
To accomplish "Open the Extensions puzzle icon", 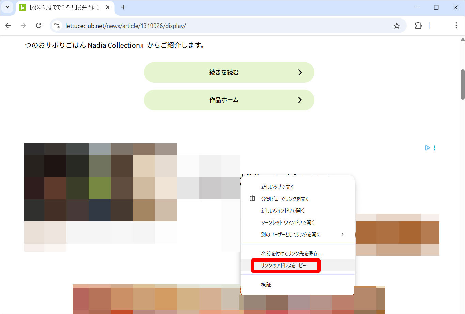I will click(418, 26).
